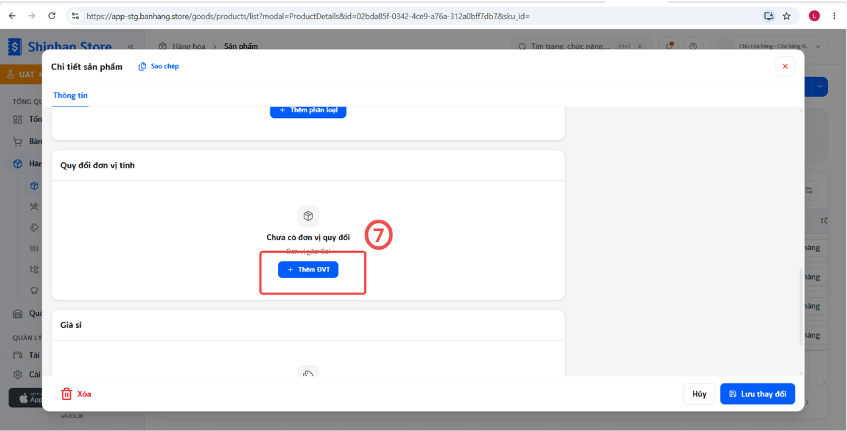Click the Xóa delete label
847x431 pixels.
[84, 394]
